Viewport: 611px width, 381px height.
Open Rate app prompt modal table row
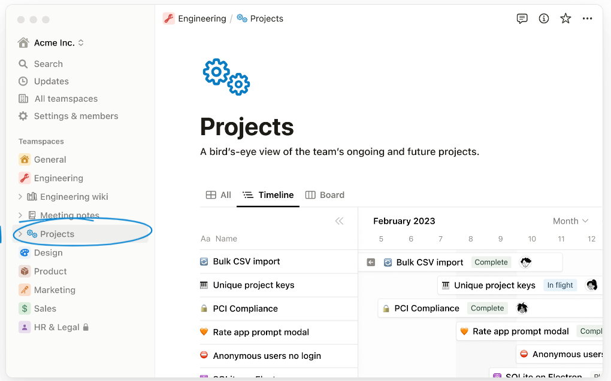tap(279, 332)
